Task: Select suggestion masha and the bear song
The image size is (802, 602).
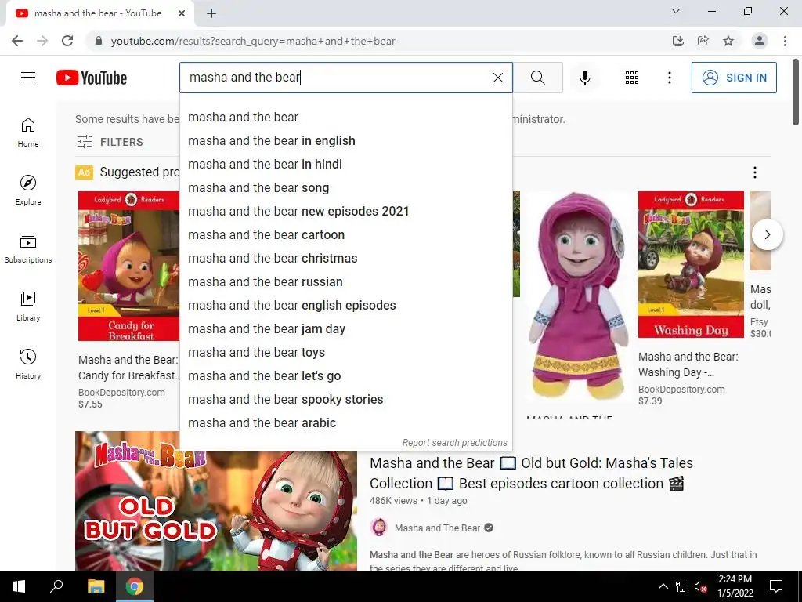Action: (345, 188)
